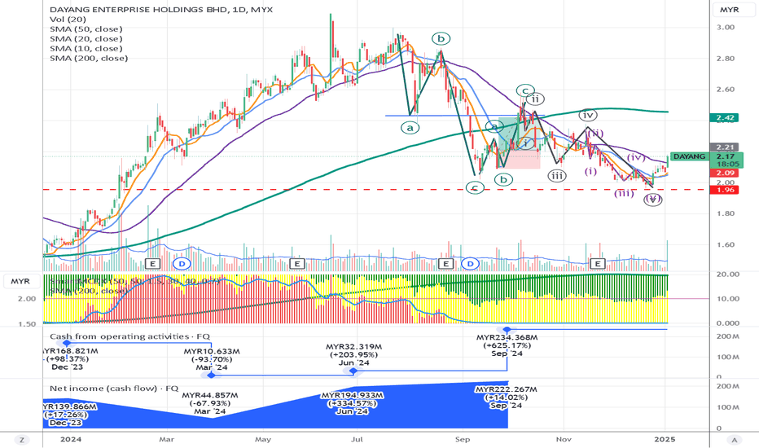759x448 pixels.
Task: Click the earnings E marker in late November
Action: click(598, 263)
